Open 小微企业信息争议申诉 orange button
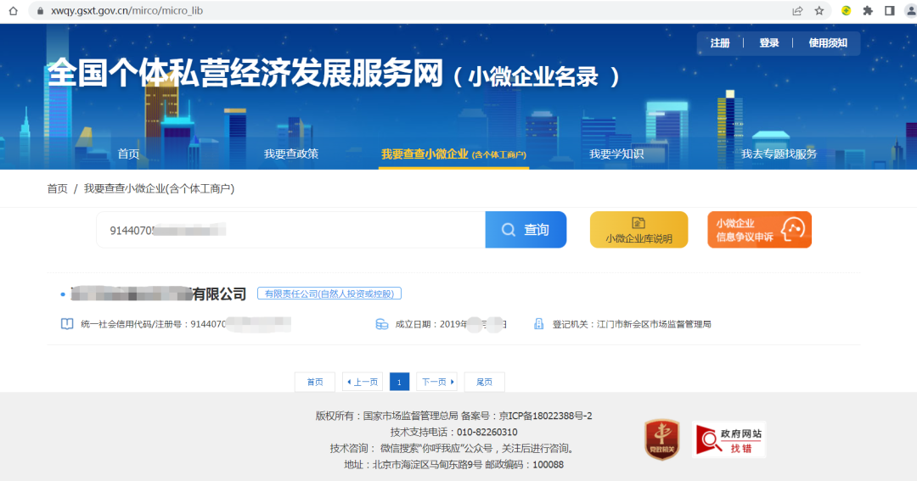917x481 pixels. [759, 230]
